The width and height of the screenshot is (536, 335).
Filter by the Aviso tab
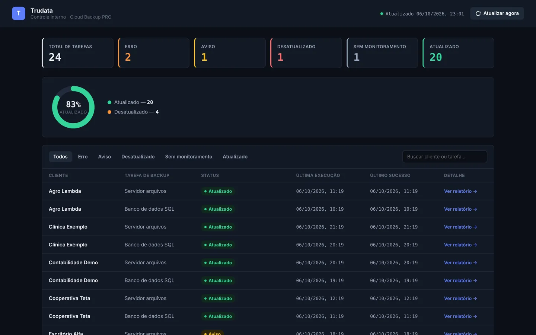(x=105, y=157)
